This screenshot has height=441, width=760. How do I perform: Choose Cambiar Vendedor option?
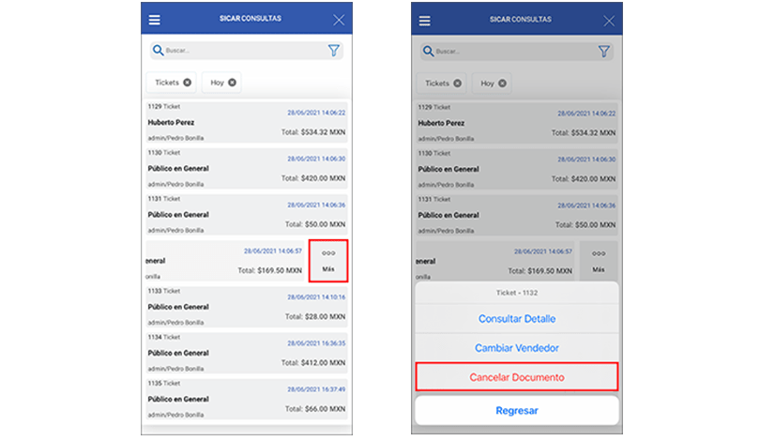tap(518, 348)
